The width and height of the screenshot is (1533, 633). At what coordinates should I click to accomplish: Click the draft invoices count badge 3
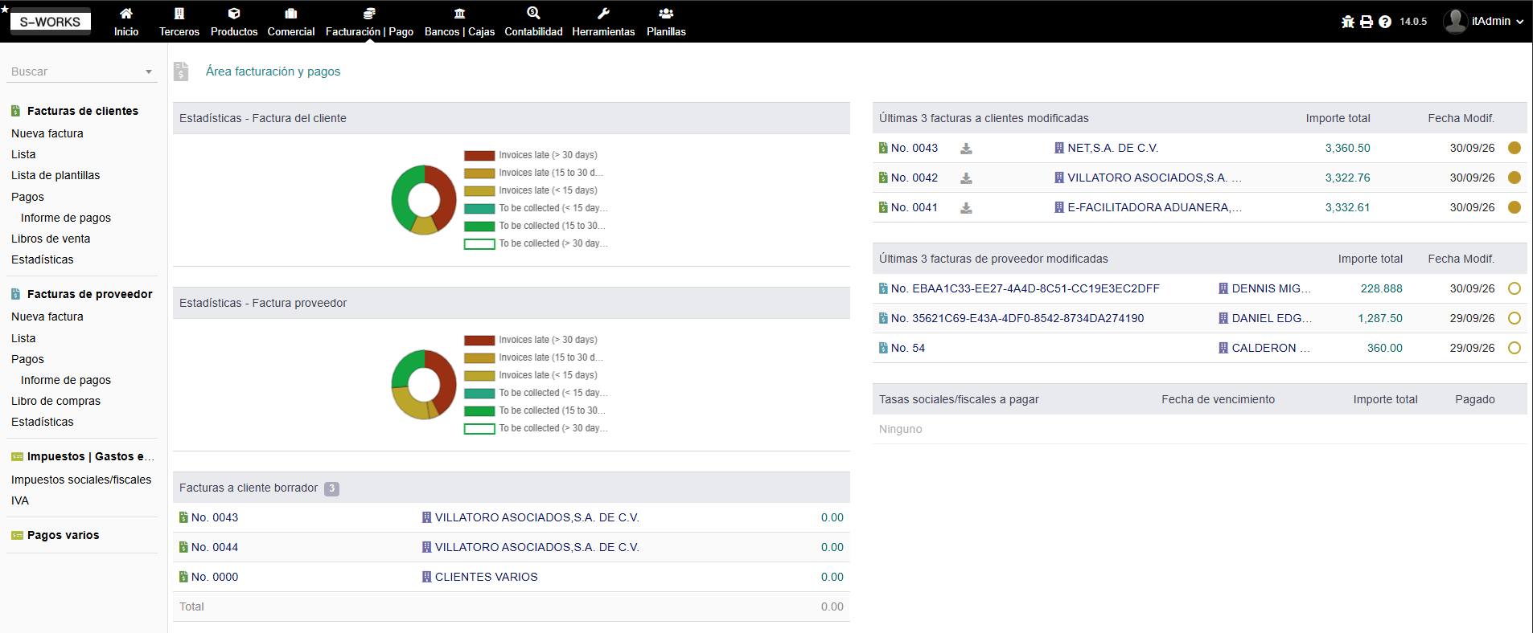click(x=331, y=488)
